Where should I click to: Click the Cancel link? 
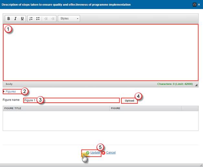pos(111,152)
